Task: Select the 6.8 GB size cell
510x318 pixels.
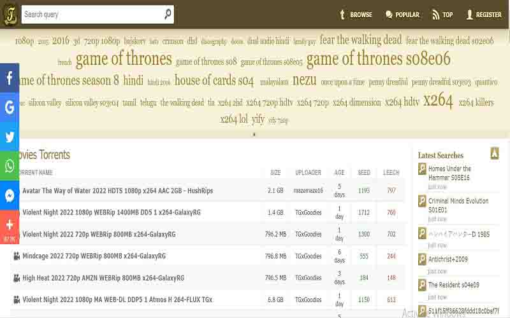Action: 275,300
